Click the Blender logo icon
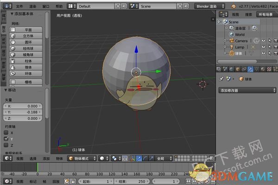 [234, 6]
